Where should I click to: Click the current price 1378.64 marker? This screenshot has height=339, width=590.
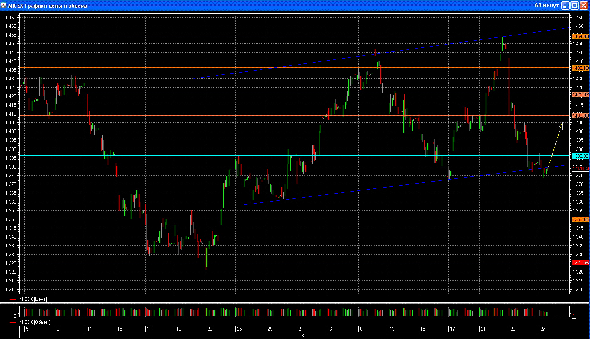pos(580,169)
